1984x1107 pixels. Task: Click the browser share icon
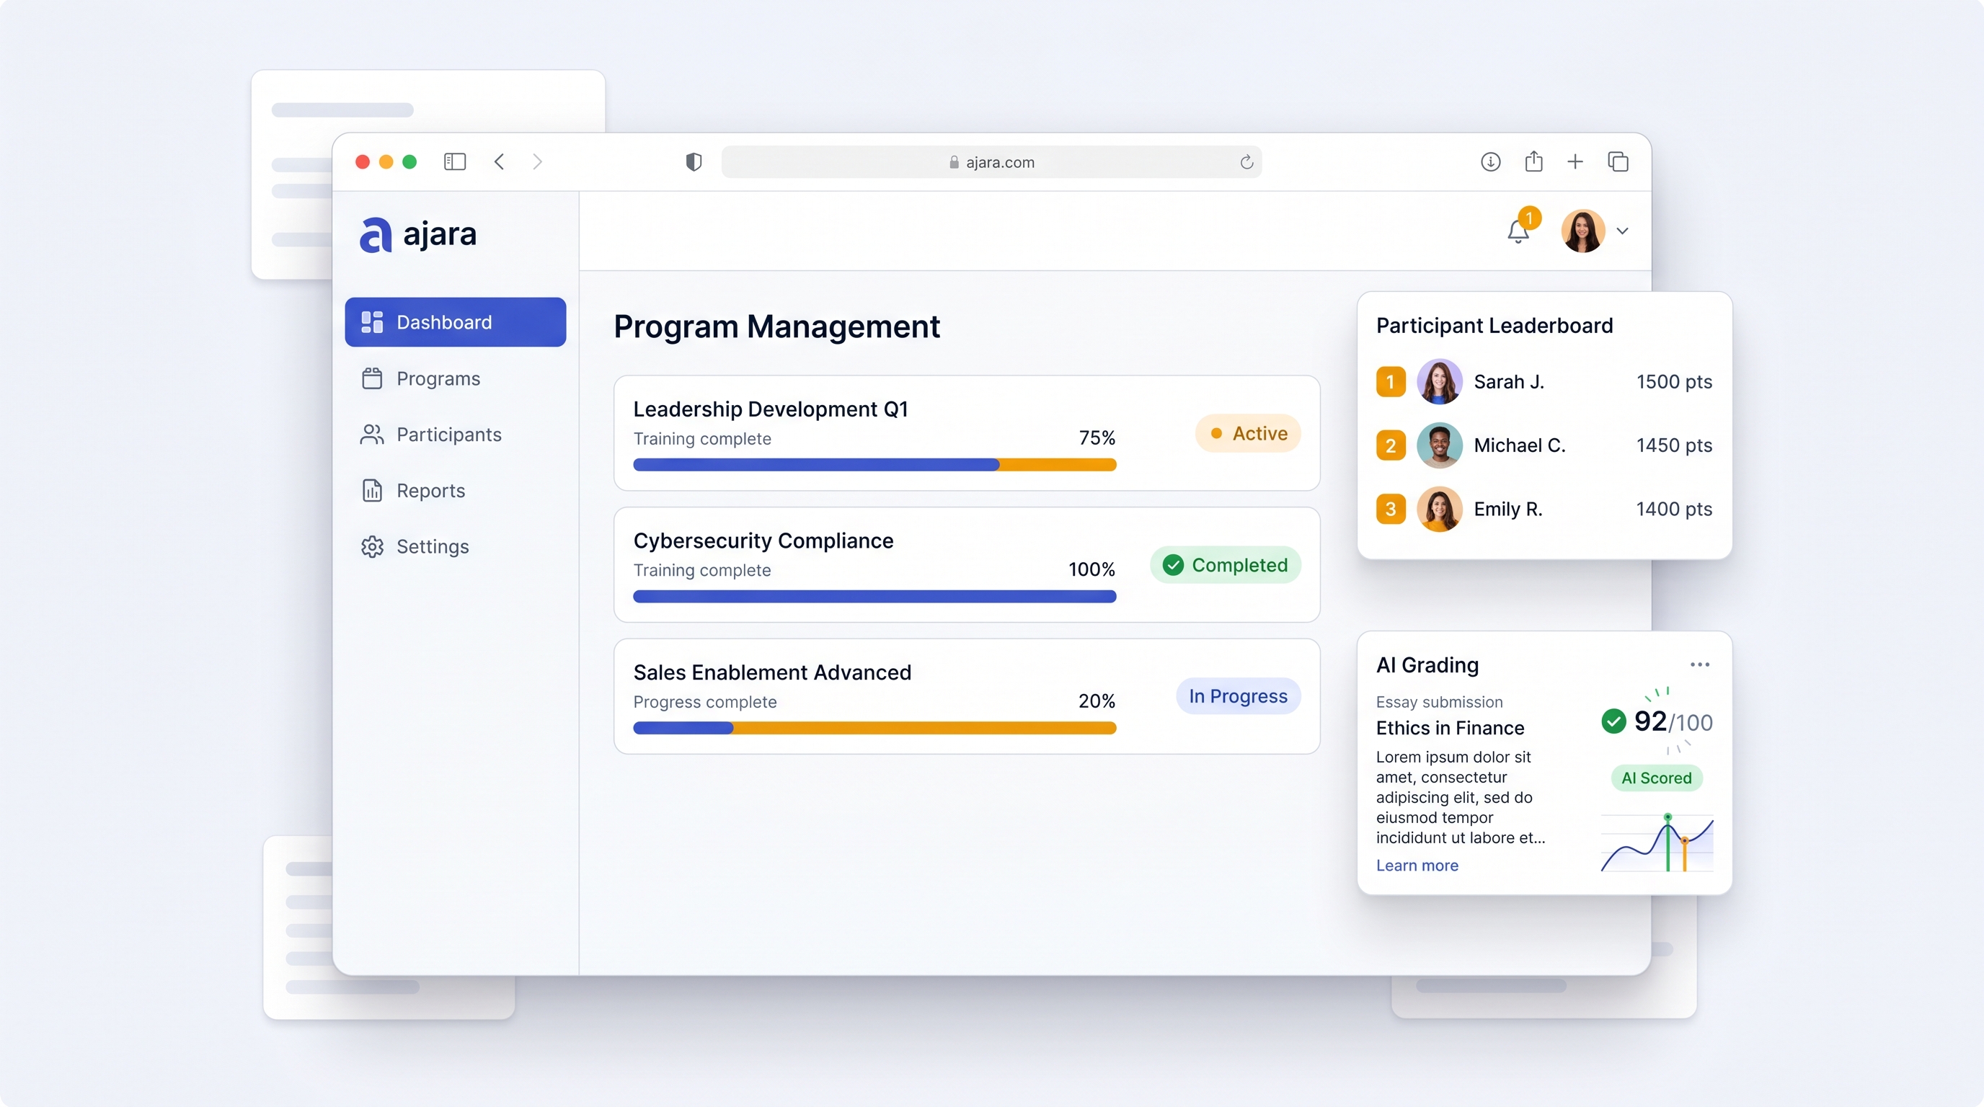(x=1533, y=161)
